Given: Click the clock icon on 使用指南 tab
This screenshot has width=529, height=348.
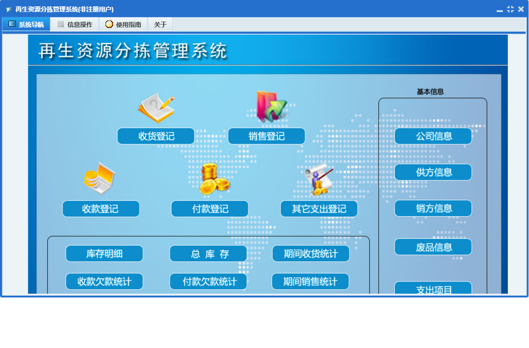Looking at the screenshot, I should tap(109, 24).
